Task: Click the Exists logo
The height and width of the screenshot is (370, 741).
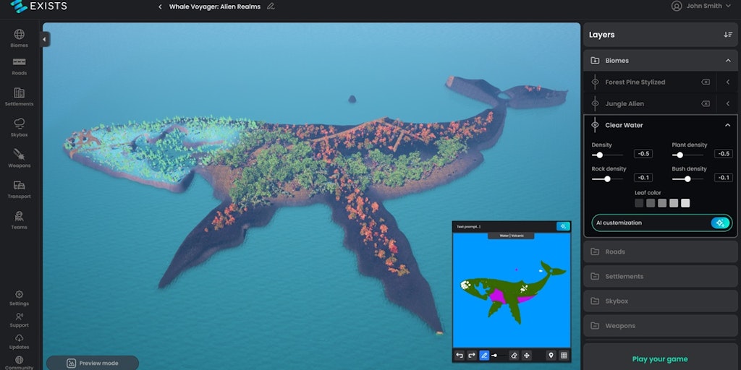Action: (x=39, y=6)
